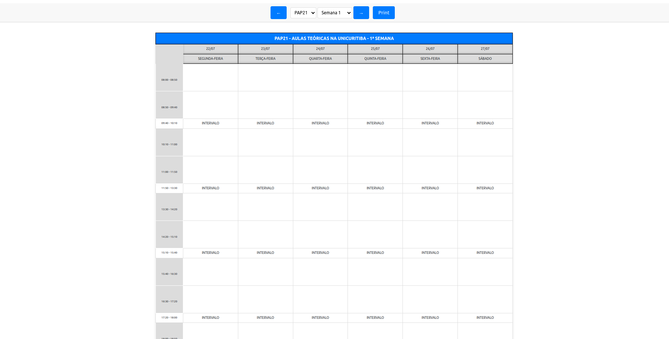Viewport: 669px width, 339px height.
Task: Open the Semana 1 week dropdown
Action: point(335,13)
